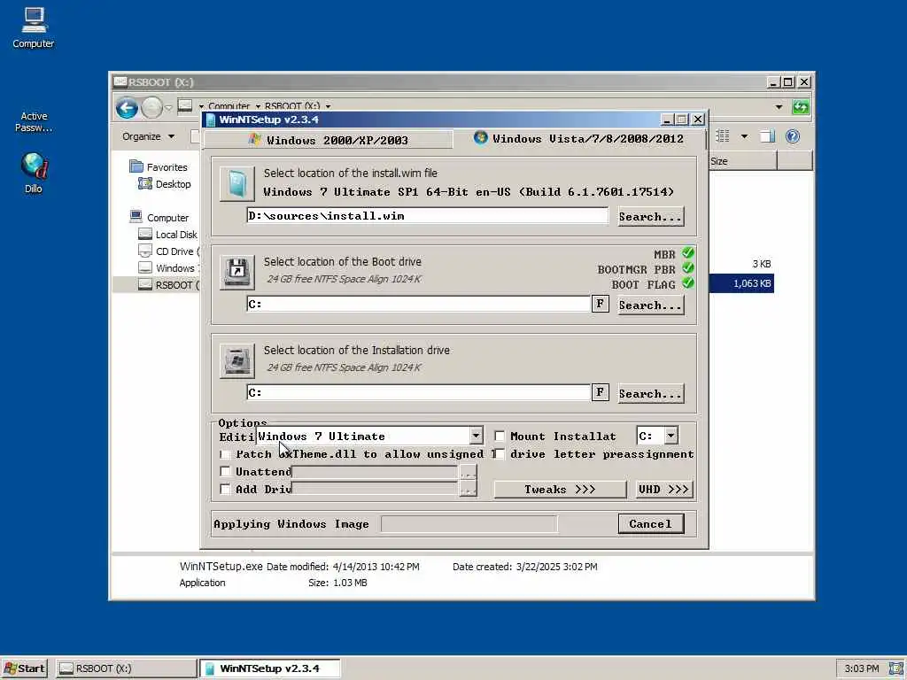Click the MBR green checkmark status

tap(687, 253)
